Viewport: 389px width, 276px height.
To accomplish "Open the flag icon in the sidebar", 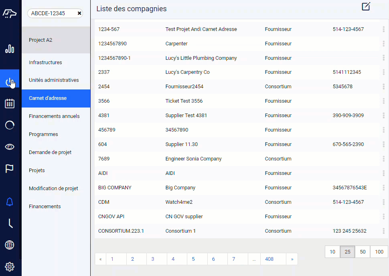I will pyautogui.click(x=10, y=168).
